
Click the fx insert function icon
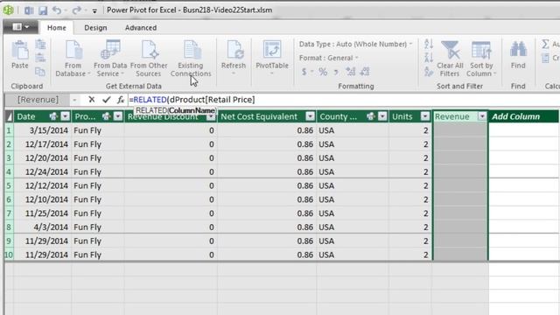(x=121, y=100)
